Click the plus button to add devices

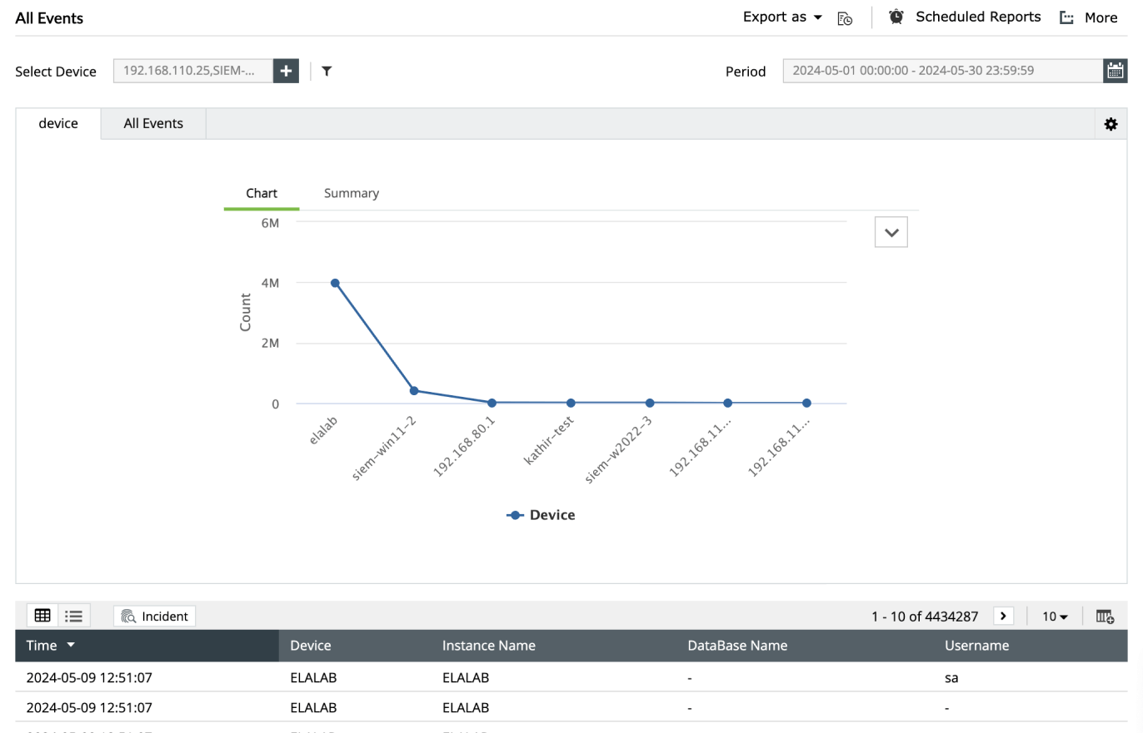tap(286, 71)
